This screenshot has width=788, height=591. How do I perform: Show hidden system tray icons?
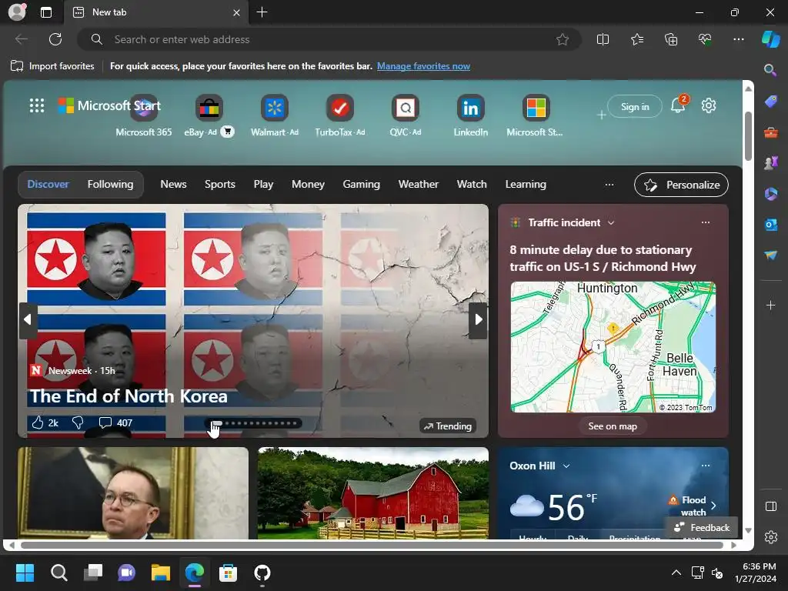pos(676,573)
